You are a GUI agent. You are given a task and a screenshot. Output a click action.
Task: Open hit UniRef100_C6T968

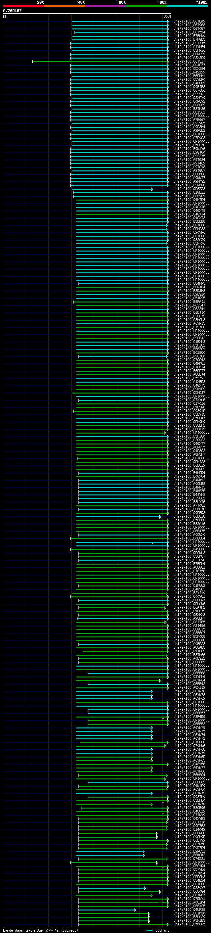[x=189, y=25]
